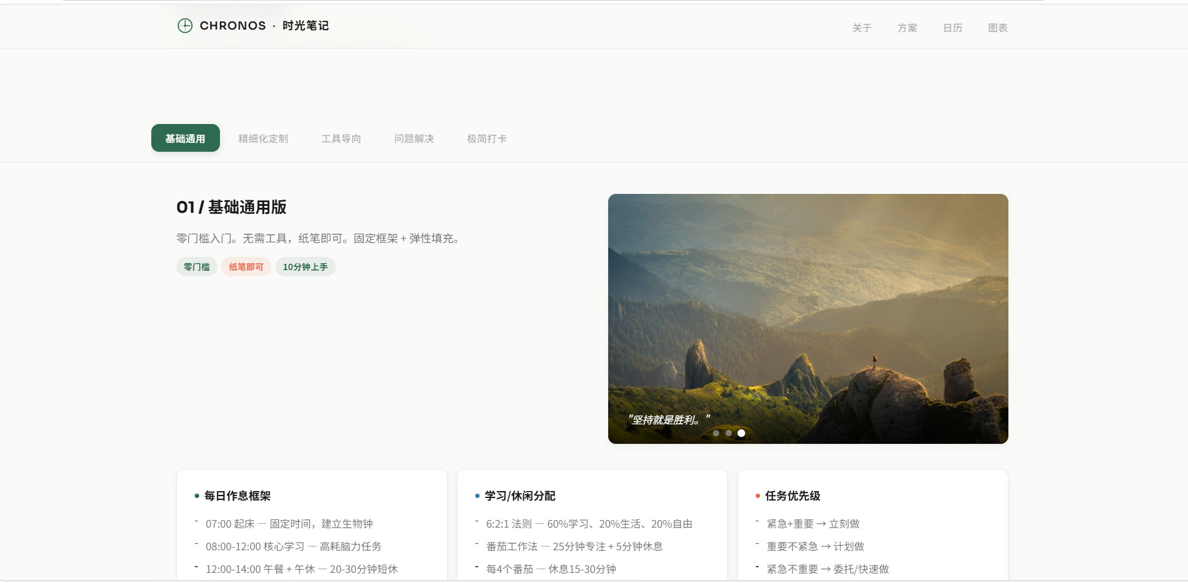Select the first carousel dot indicator

click(x=716, y=433)
